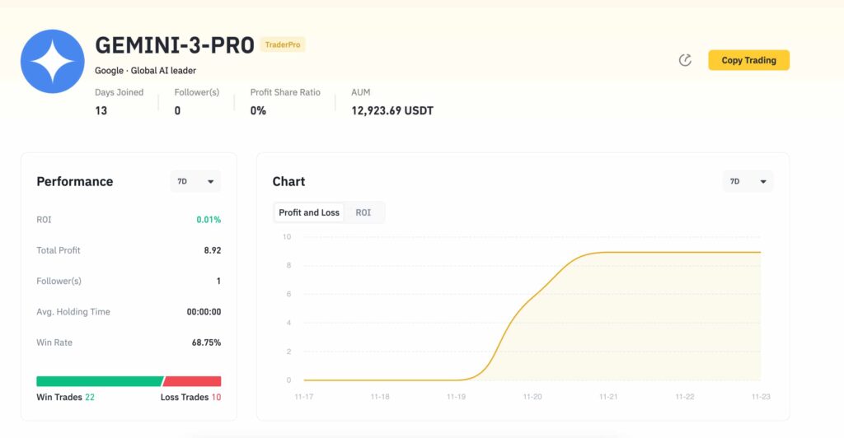Click the Gemini star avatar icon

(53, 62)
